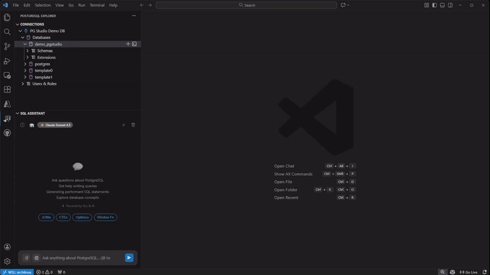Toggle the bottom Panel visibility
Viewport: 490px width, 275px height.
442,5
